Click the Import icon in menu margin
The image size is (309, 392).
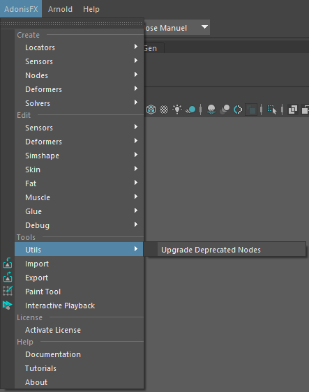pyautogui.click(x=8, y=263)
